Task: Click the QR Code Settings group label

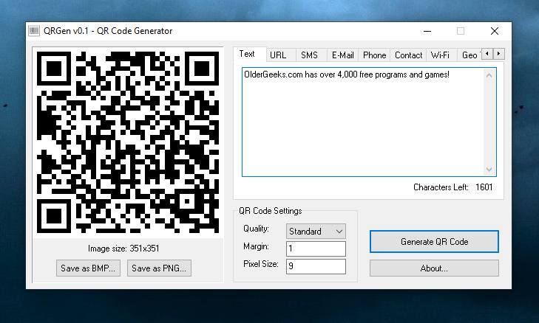Action: (270, 211)
